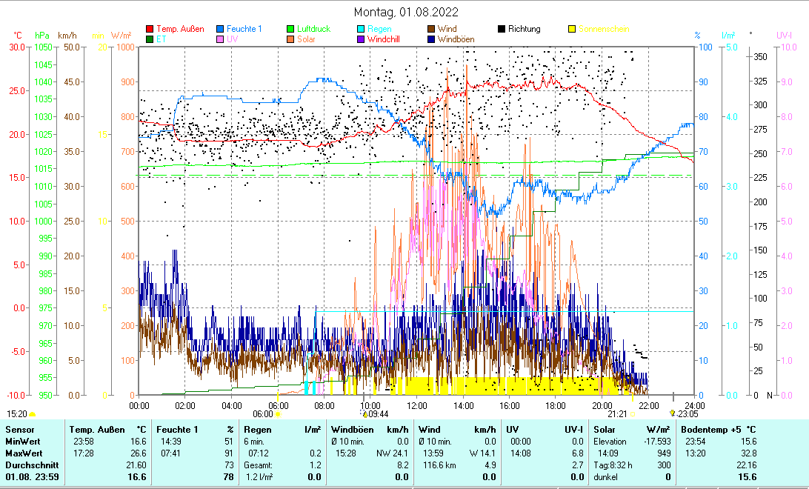Click the sun icon beside 15:20
This screenshot has width=809, height=489.
[33, 413]
